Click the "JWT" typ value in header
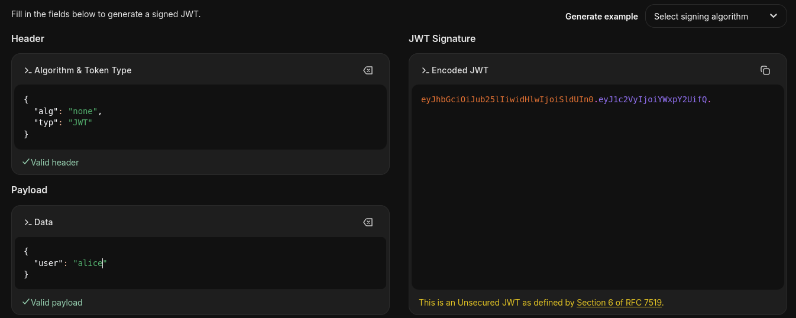This screenshot has width=796, height=318. (80, 122)
